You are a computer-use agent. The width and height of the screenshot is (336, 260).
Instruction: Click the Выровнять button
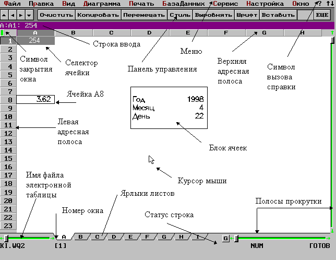click(213, 15)
